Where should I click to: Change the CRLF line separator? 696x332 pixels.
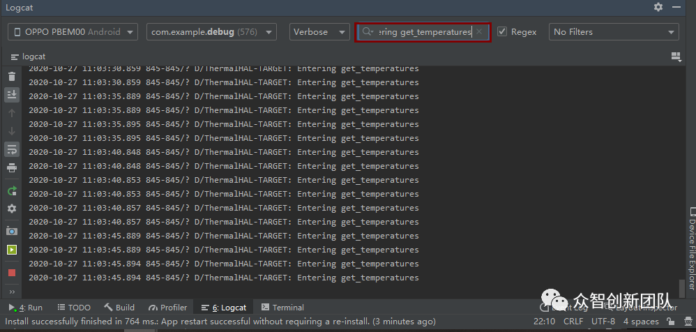point(573,322)
